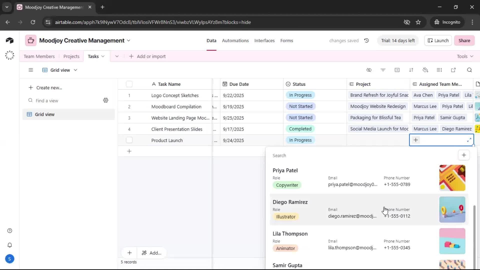Screen dimensions: 480x270
Task: Open the Tasks tab dropdown chevron
Action: [x=103, y=56]
